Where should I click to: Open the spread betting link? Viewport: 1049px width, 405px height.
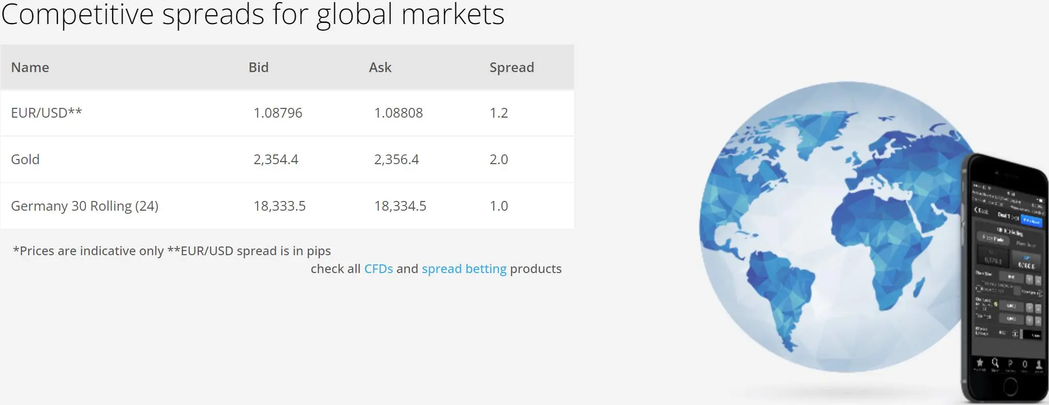point(464,269)
